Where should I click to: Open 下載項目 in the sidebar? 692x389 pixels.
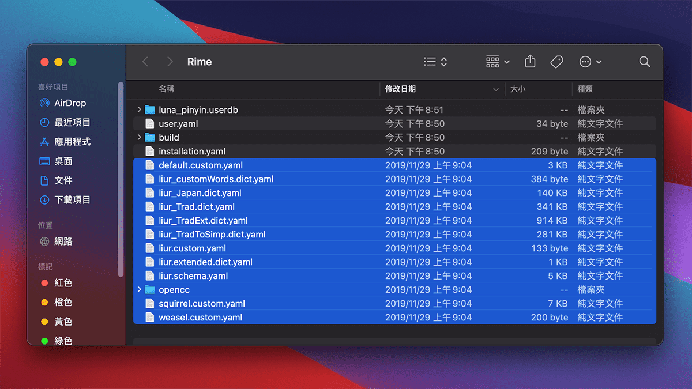pos(72,200)
